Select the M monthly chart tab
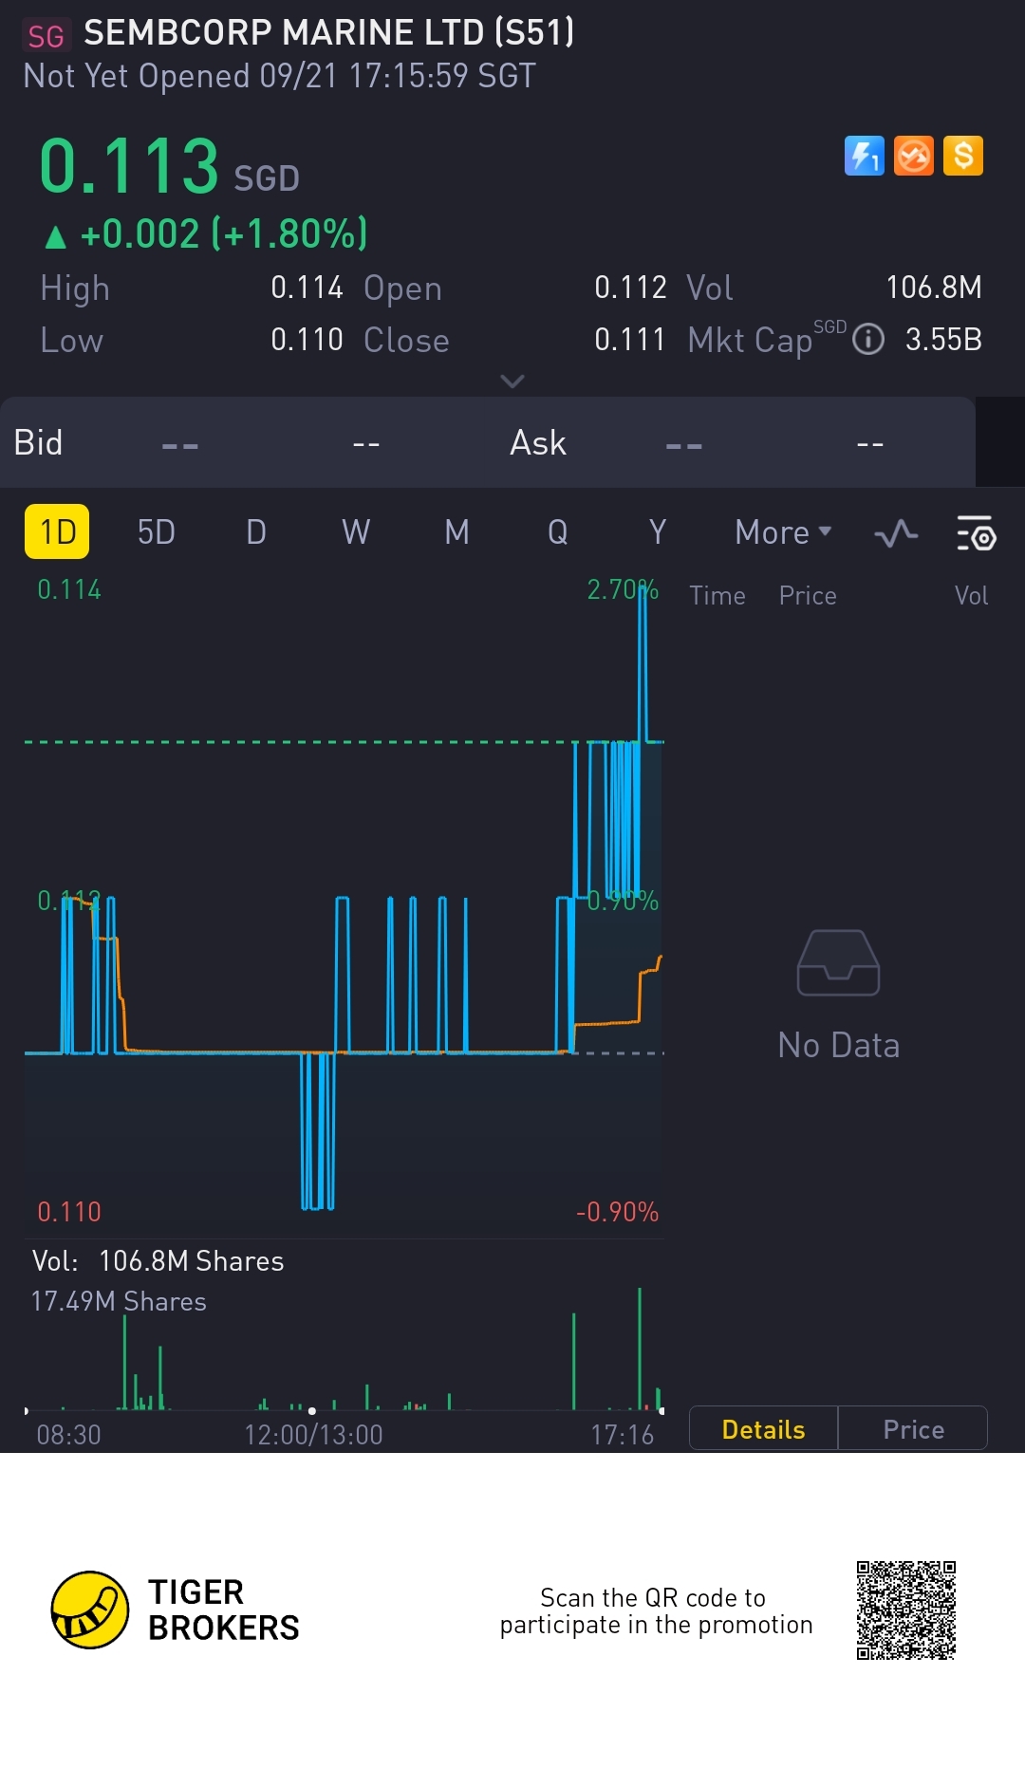 coord(457,532)
